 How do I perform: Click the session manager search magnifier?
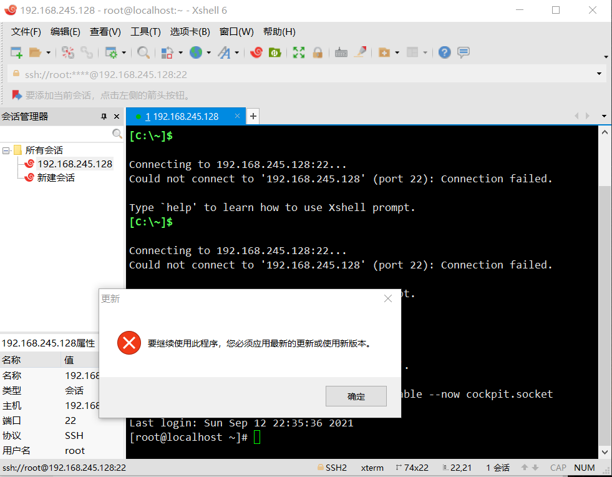tap(117, 134)
